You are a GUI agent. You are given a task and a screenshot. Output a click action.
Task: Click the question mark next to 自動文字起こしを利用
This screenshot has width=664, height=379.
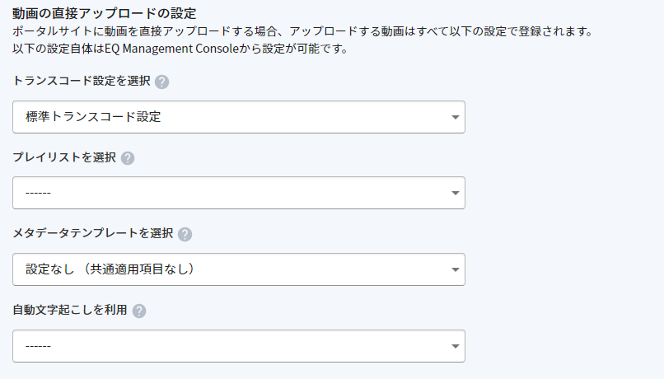(139, 311)
